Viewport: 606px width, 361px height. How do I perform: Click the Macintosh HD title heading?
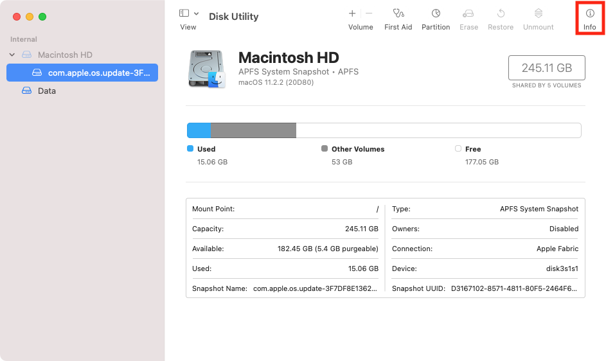click(x=289, y=58)
